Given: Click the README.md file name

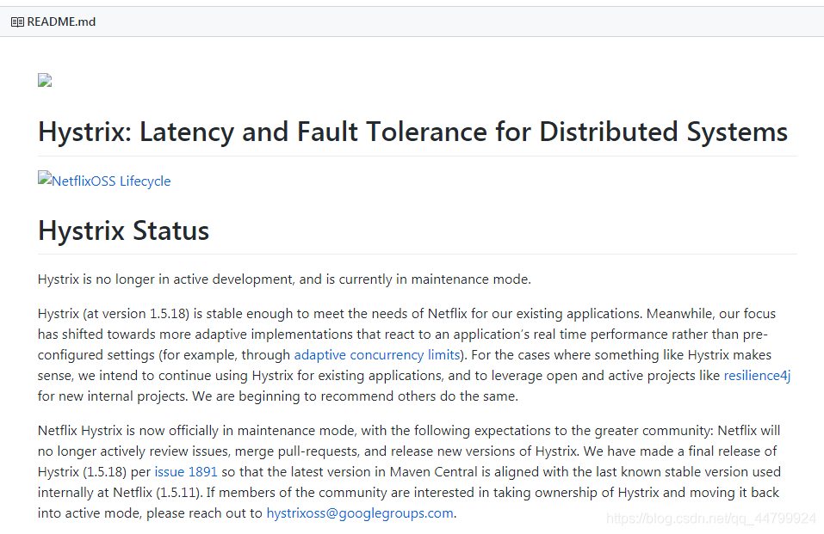Looking at the screenshot, I should 61,22.
